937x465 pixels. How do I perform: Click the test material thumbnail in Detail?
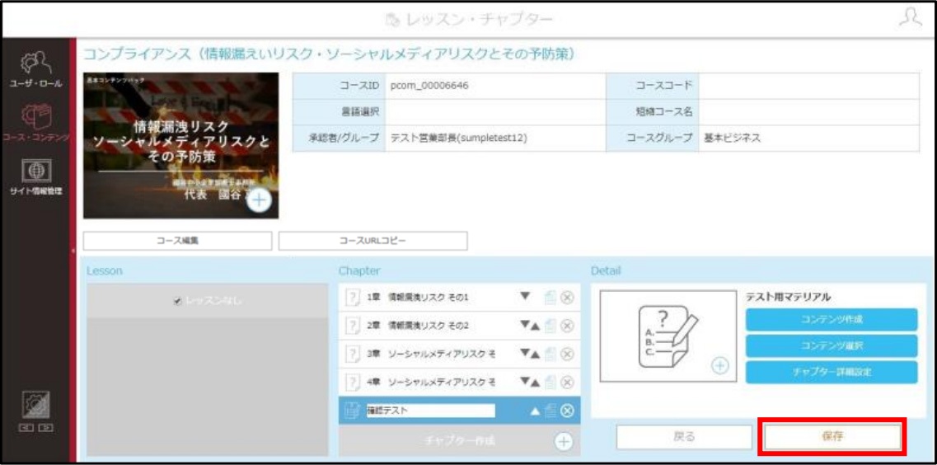tap(668, 336)
